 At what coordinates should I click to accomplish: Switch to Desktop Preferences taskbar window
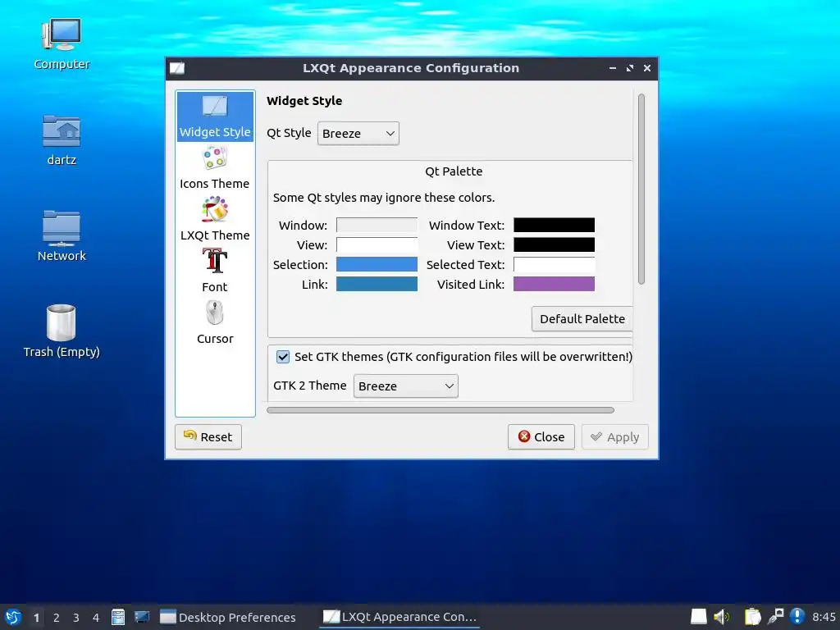[x=228, y=618]
